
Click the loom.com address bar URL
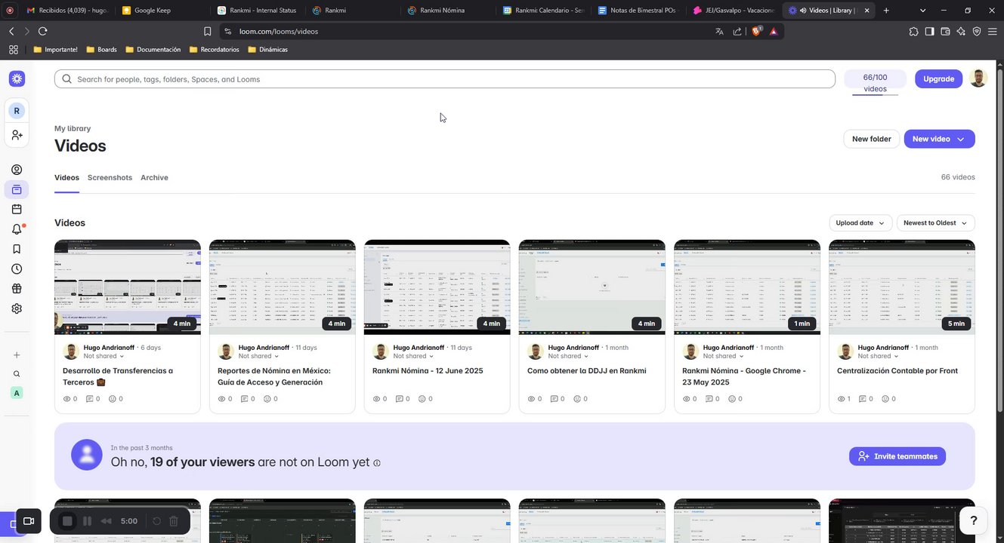pos(279,32)
